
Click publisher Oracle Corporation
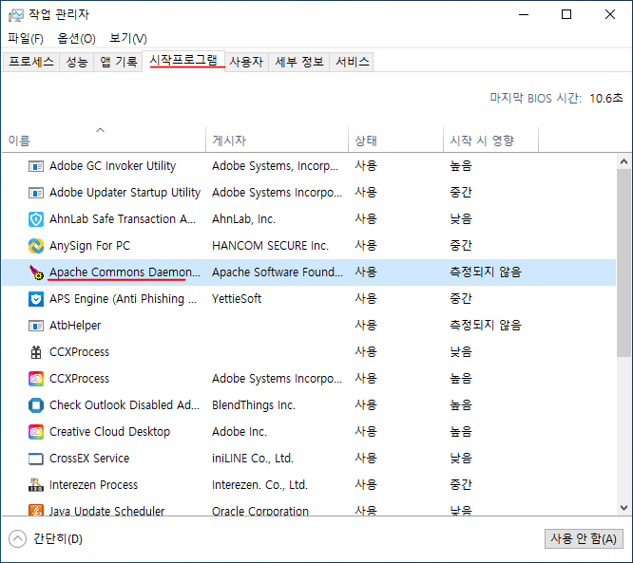click(x=260, y=511)
